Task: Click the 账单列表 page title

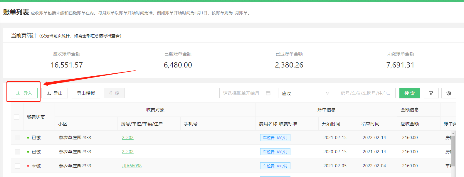Action: point(16,12)
